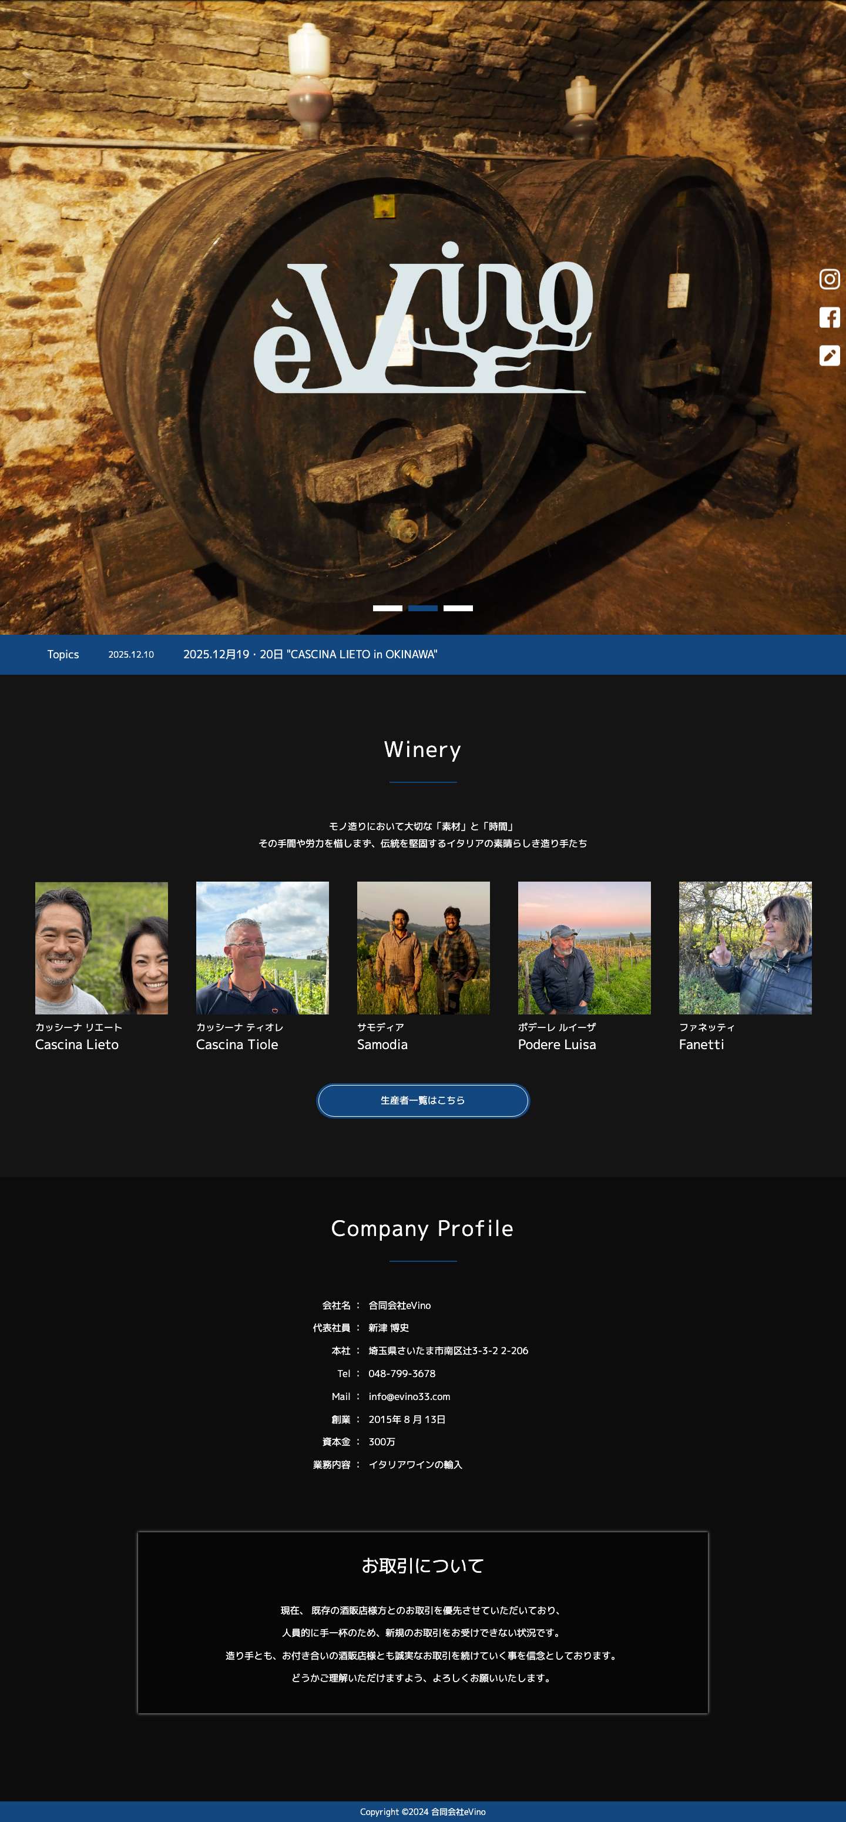Click the Topics label

pos(63,654)
